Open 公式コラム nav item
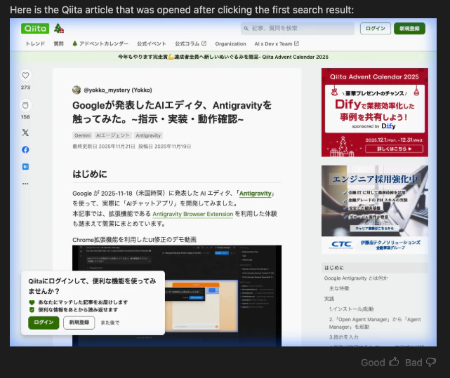Image resolution: width=450 pixels, height=378 pixels. coord(190,43)
